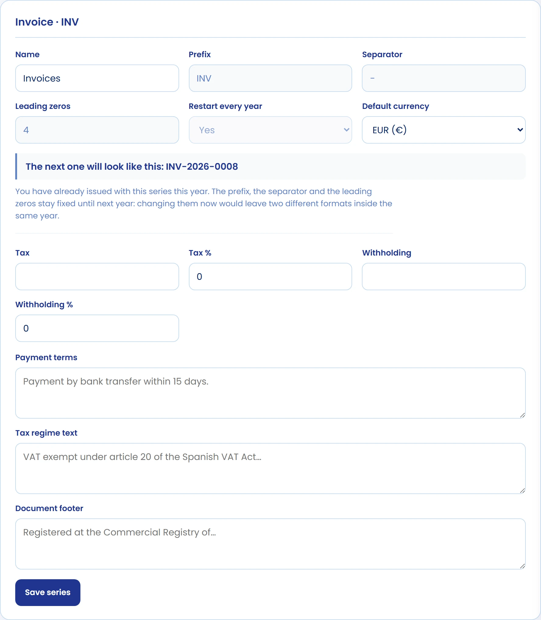Screen dimensions: 541x620
Task: Click the Tax % input field
Action: pyautogui.click(x=270, y=277)
